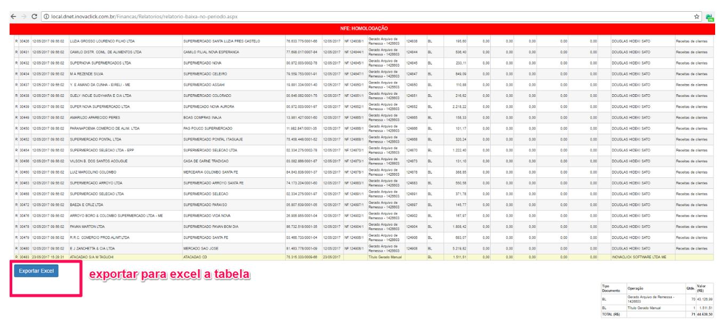Open site information icon in address bar
This screenshot has height=322, width=721.
coord(46,16)
